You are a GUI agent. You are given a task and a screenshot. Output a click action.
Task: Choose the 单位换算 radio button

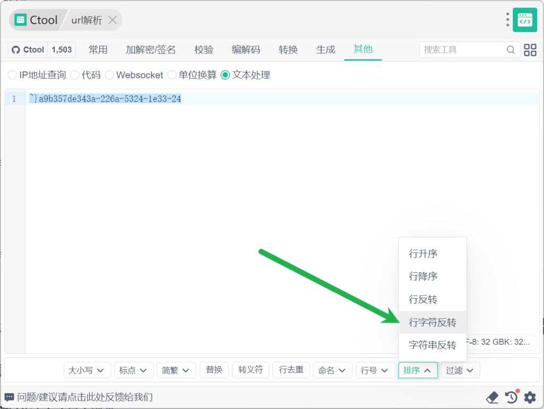[172, 75]
